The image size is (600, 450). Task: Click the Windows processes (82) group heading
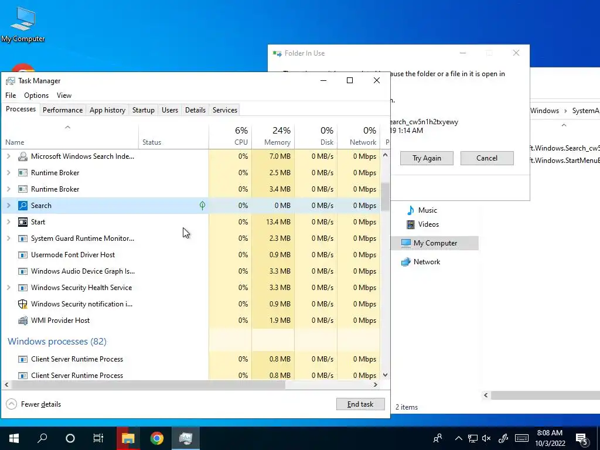(57, 342)
